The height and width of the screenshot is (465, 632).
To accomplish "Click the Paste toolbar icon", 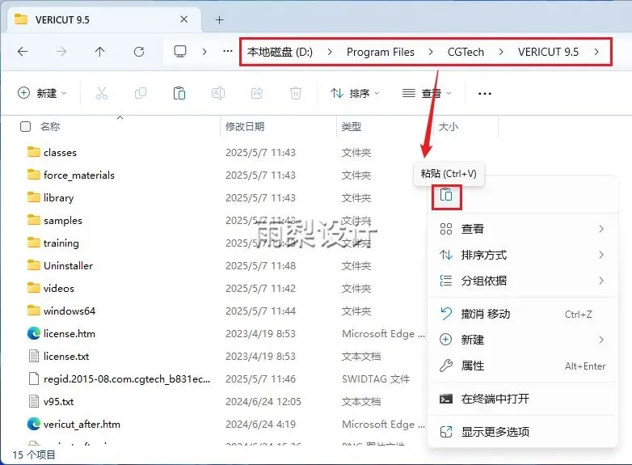I will pos(179,93).
